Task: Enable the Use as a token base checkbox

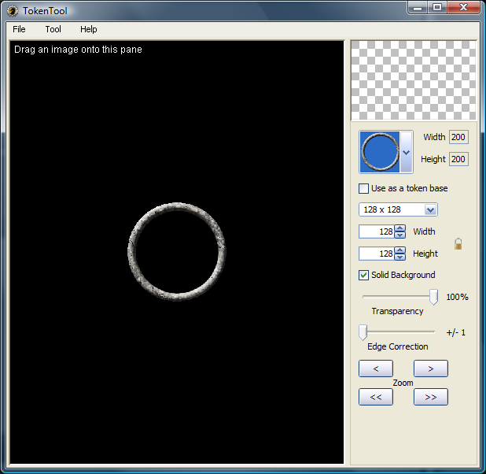Action: pyautogui.click(x=363, y=188)
